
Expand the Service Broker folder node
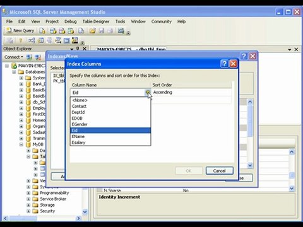(28, 199)
